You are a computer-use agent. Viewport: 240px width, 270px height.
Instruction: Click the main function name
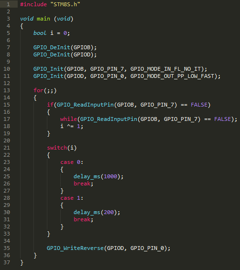coord(44,19)
